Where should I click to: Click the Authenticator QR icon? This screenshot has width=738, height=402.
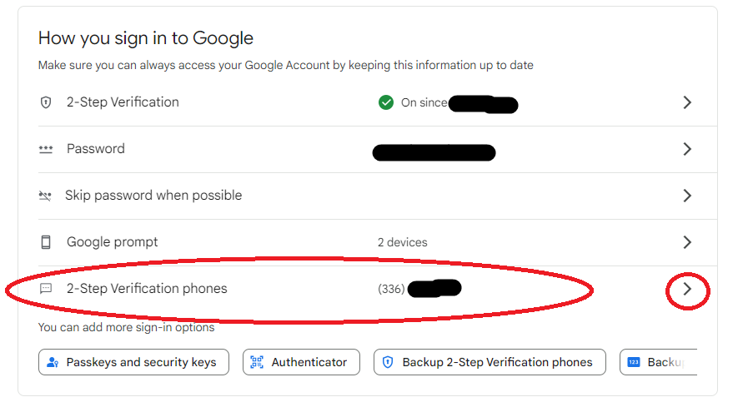(x=257, y=362)
